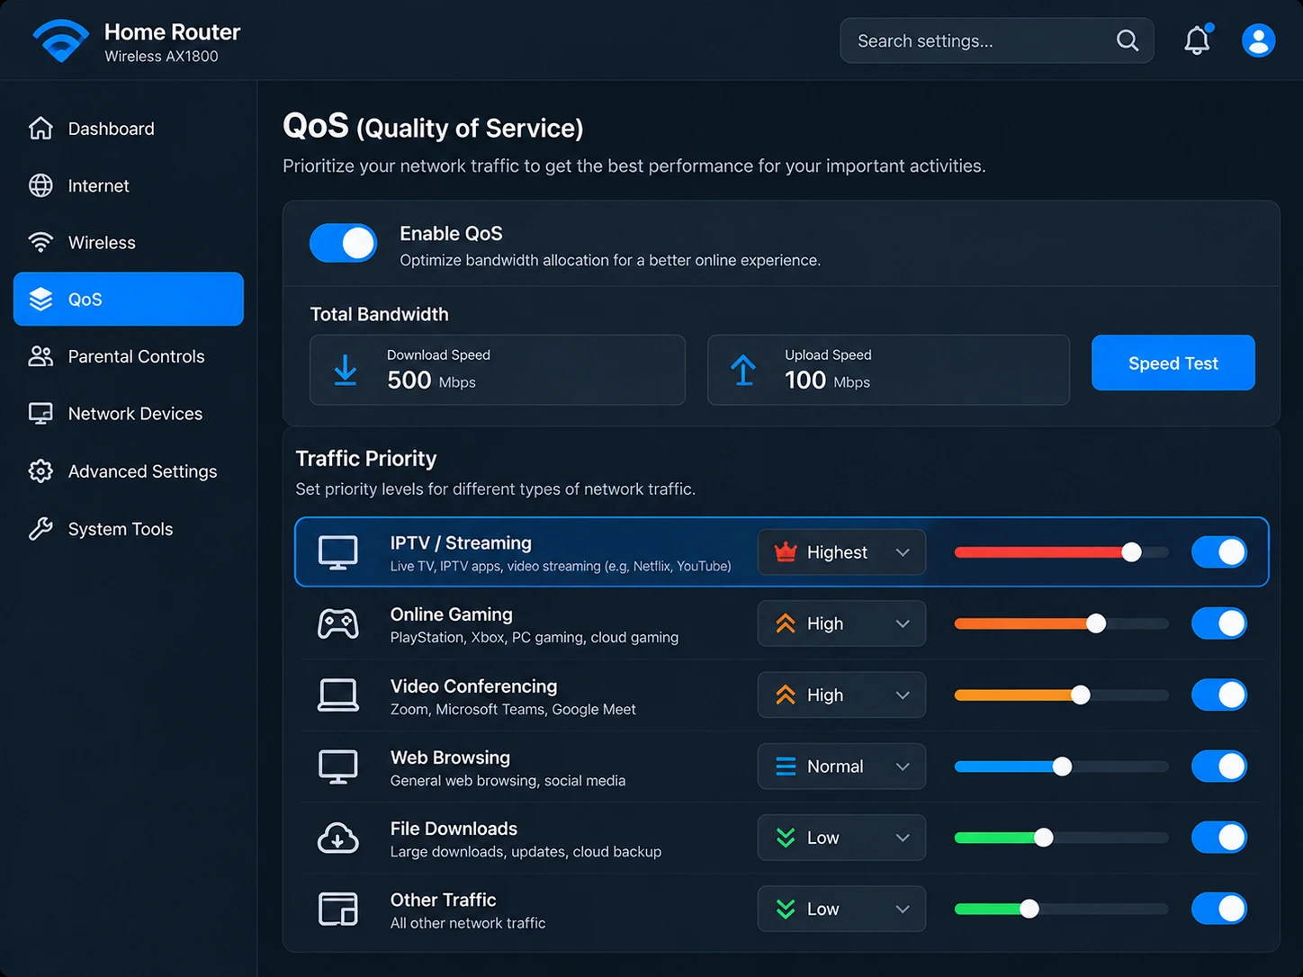
Task: Click the Other Traffic window icon
Action: click(x=338, y=909)
